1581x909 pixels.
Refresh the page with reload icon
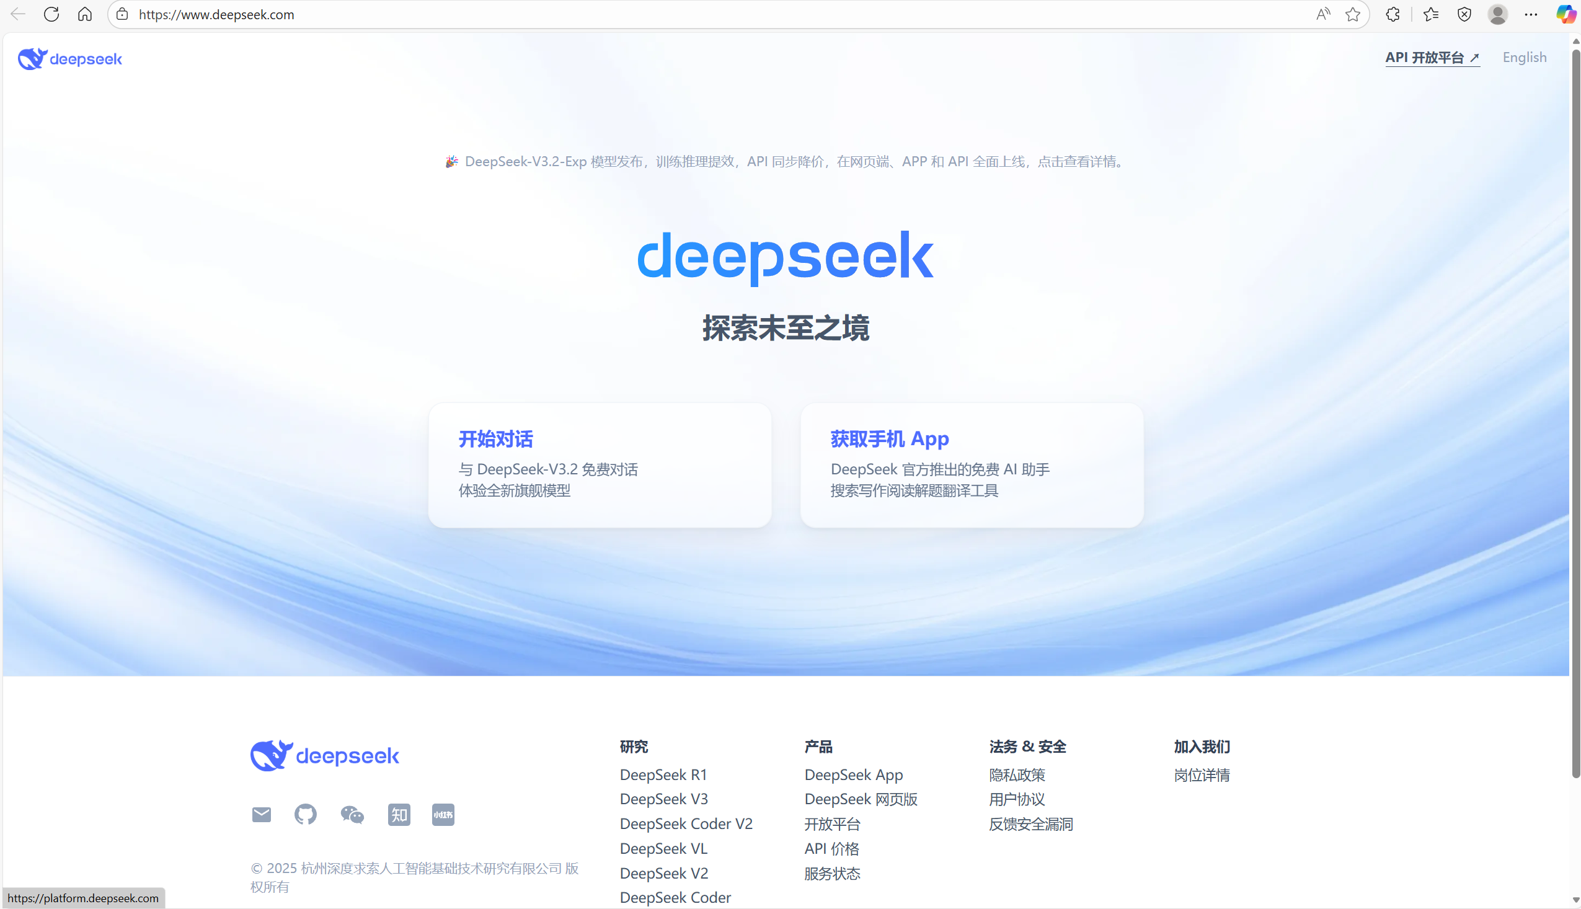pyautogui.click(x=51, y=14)
